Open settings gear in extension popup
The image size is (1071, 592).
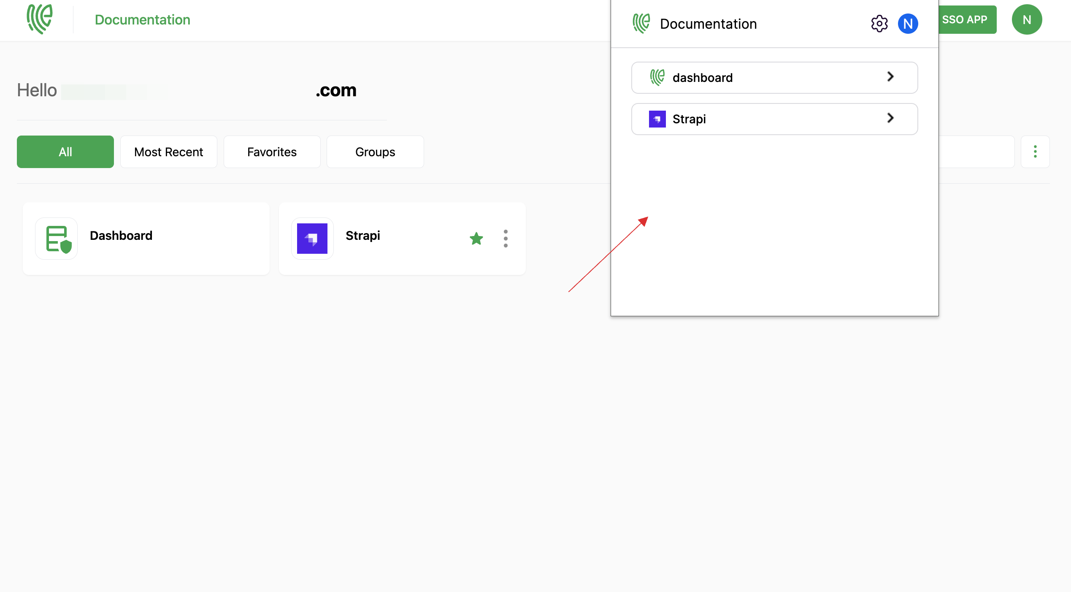coord(879,24)
